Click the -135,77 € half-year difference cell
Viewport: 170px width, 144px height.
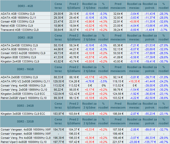tap(150, 142)
